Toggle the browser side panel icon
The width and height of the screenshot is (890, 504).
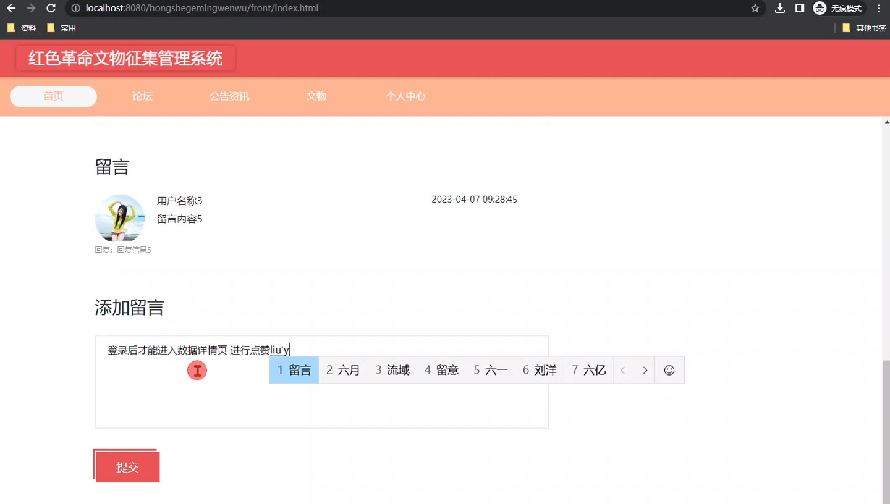pos(799,9)
